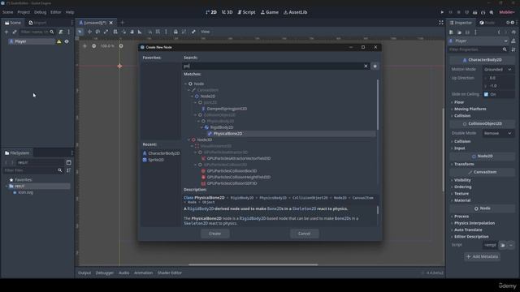Click the favorite star in Create New Node
This screenshot has width=520, height=292.
click(375, 67)
